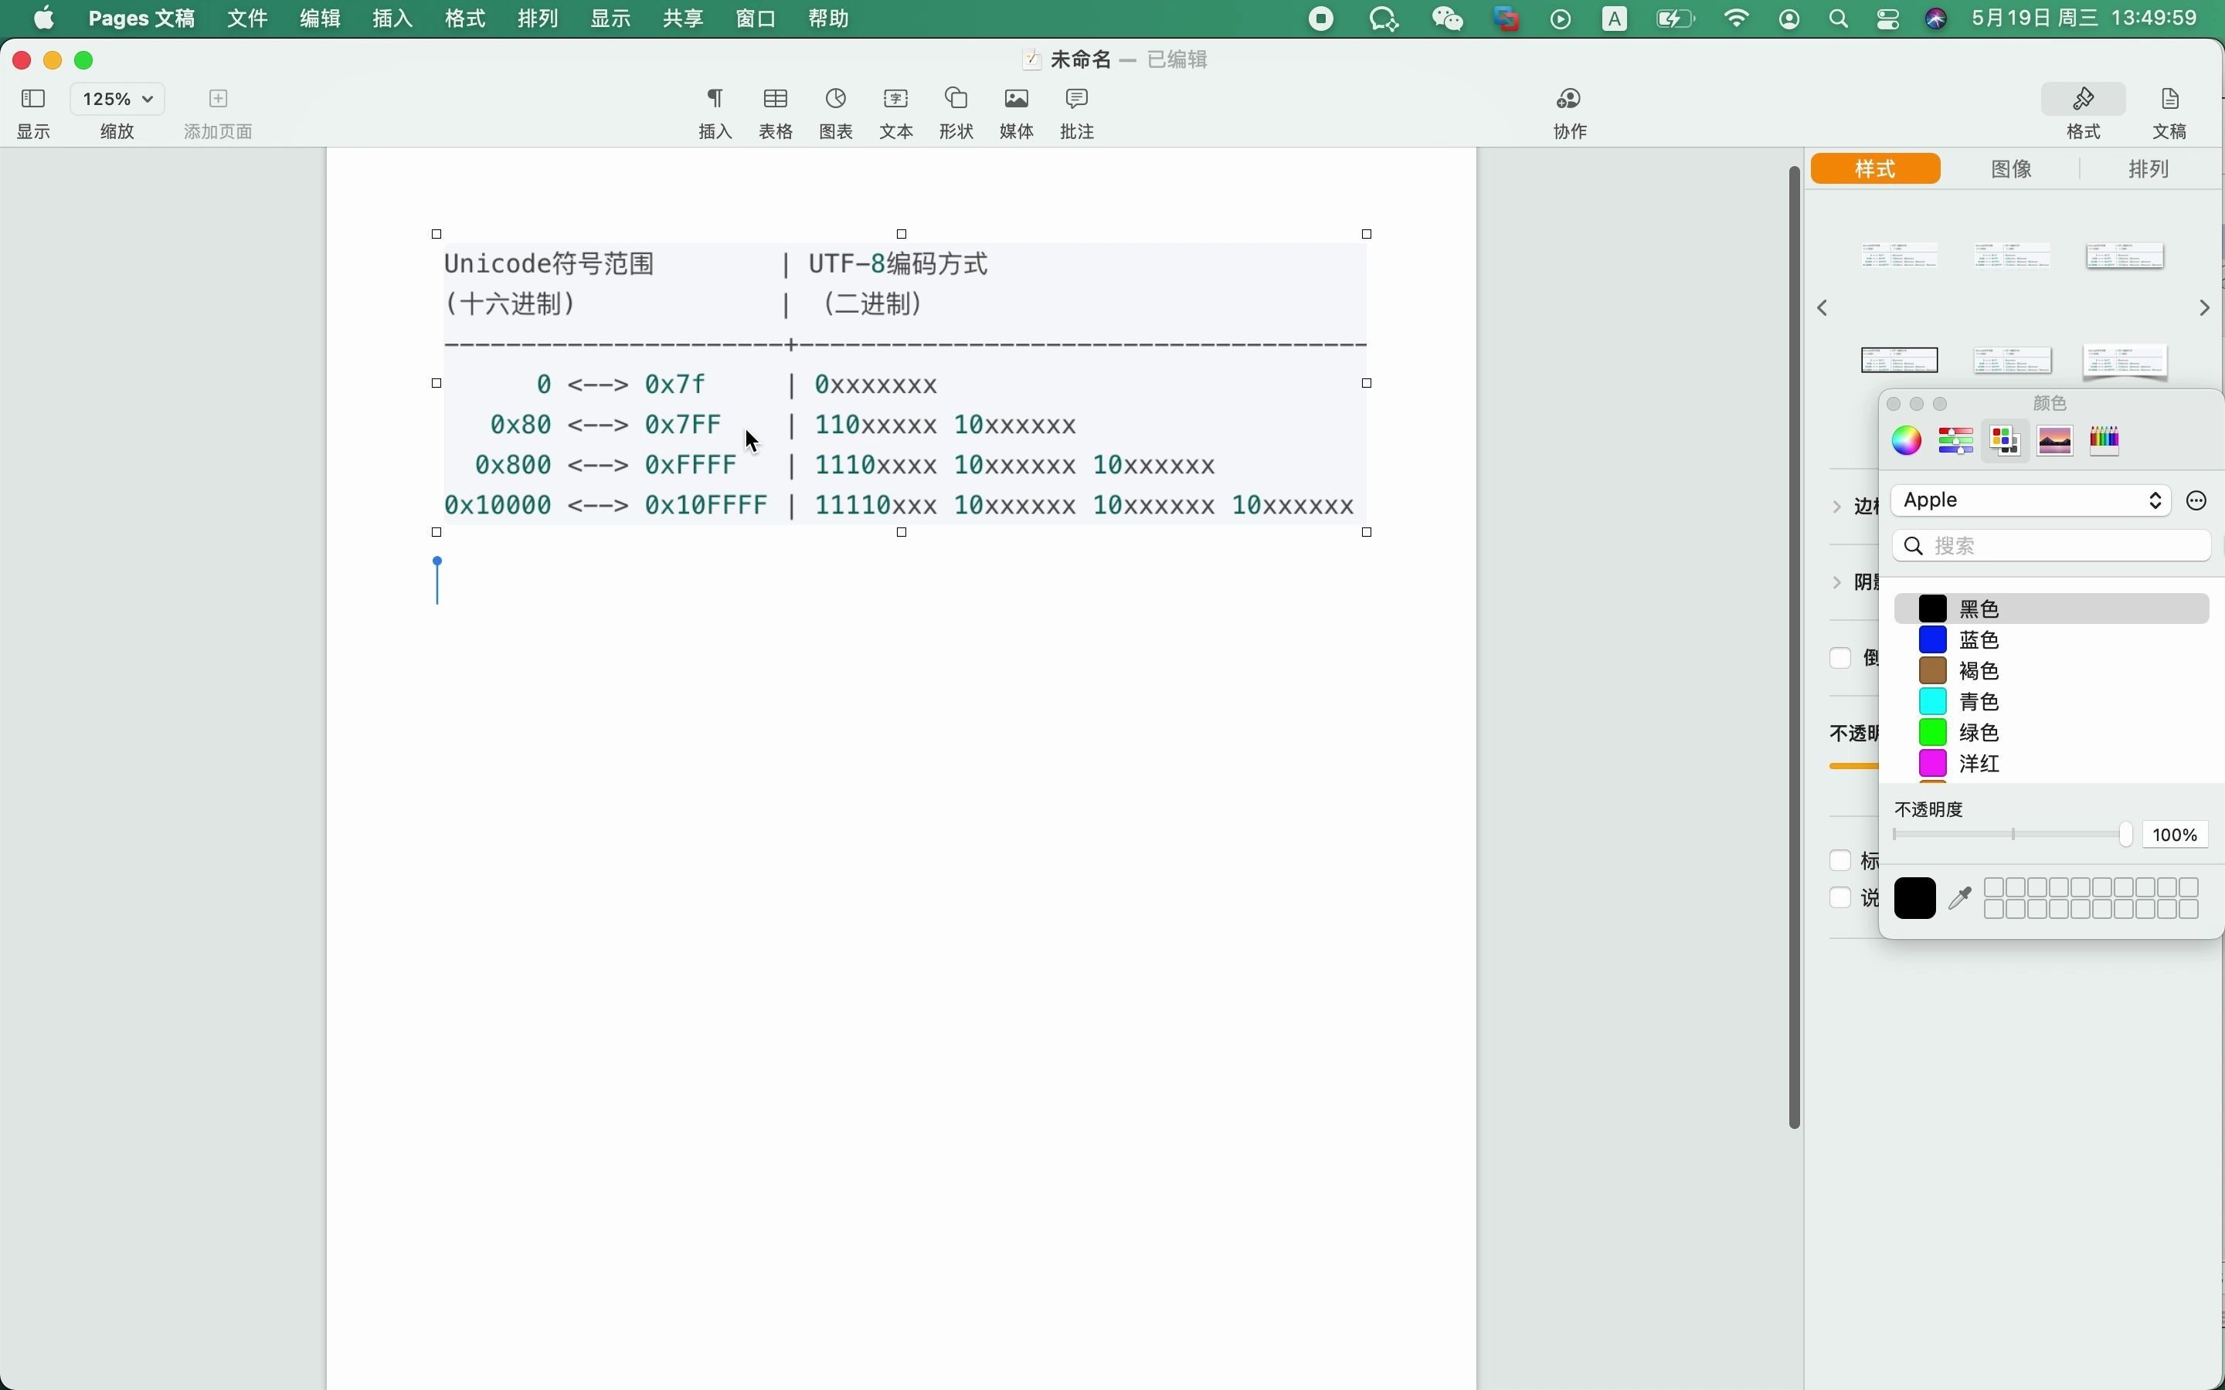
Task: Insert media using the 媒体 icon
Action: click(1015, 112)
